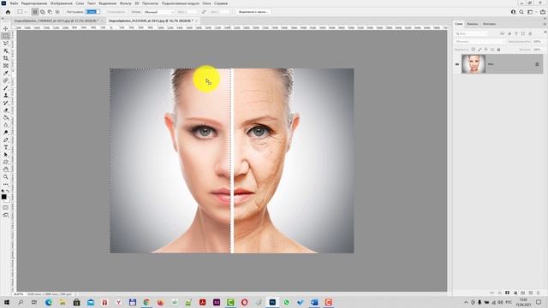Select the Eyedropper tool
Screen dimensions: 548x308
point(6,73)
